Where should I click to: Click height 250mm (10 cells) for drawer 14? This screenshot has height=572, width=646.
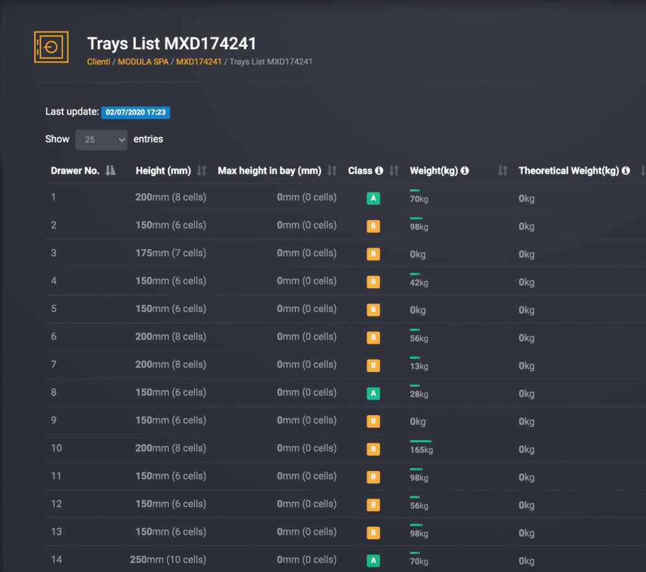click(x=168, y=559)
